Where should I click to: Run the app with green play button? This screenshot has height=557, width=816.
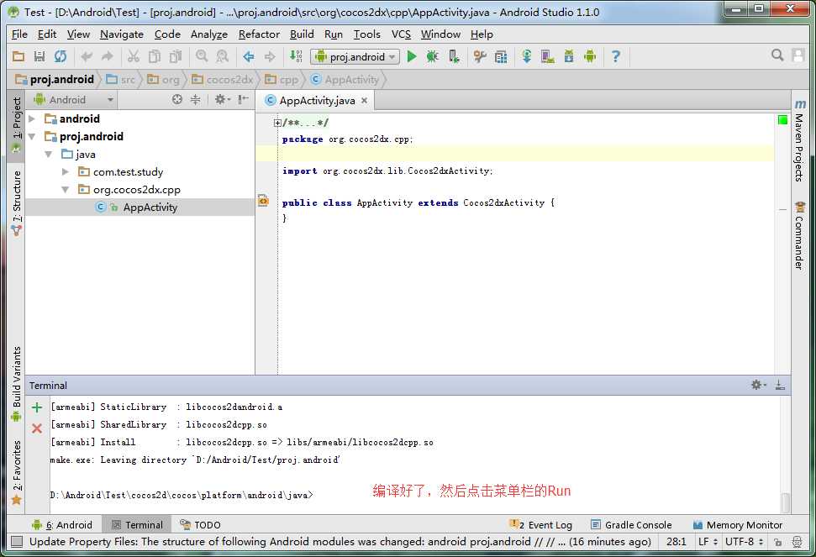(x=412, y=56)
